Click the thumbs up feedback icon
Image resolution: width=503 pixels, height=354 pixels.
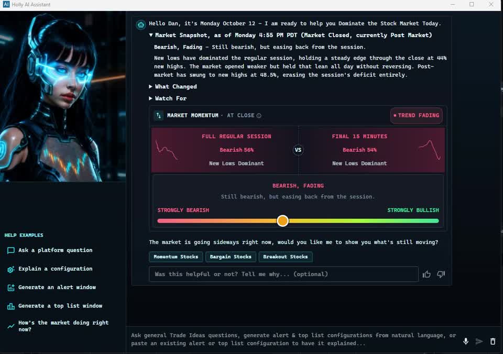[x=427, y=274]
